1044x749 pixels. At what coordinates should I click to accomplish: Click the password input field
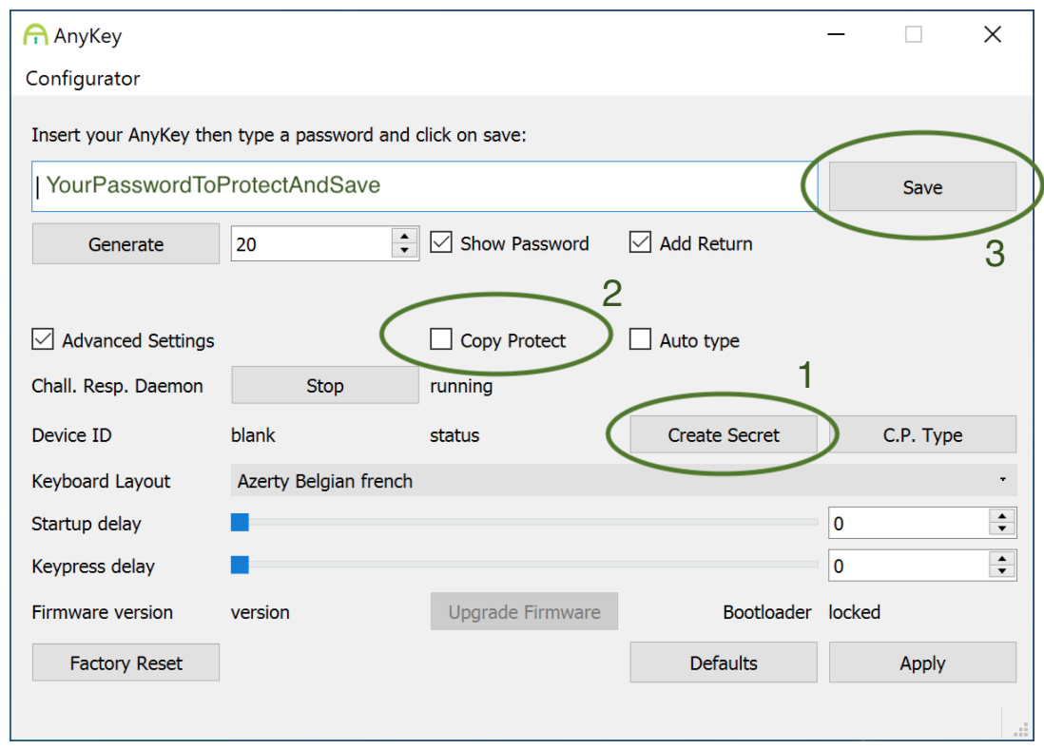click(425, 185)
